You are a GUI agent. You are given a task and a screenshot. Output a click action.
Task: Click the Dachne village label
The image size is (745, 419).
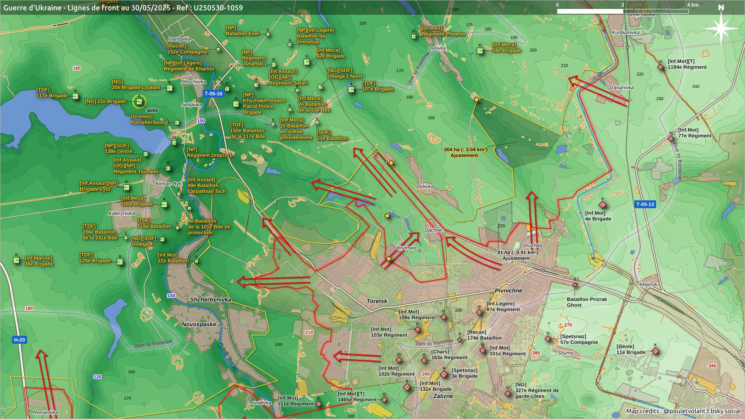pyautogui.click(x=433, y=230)
